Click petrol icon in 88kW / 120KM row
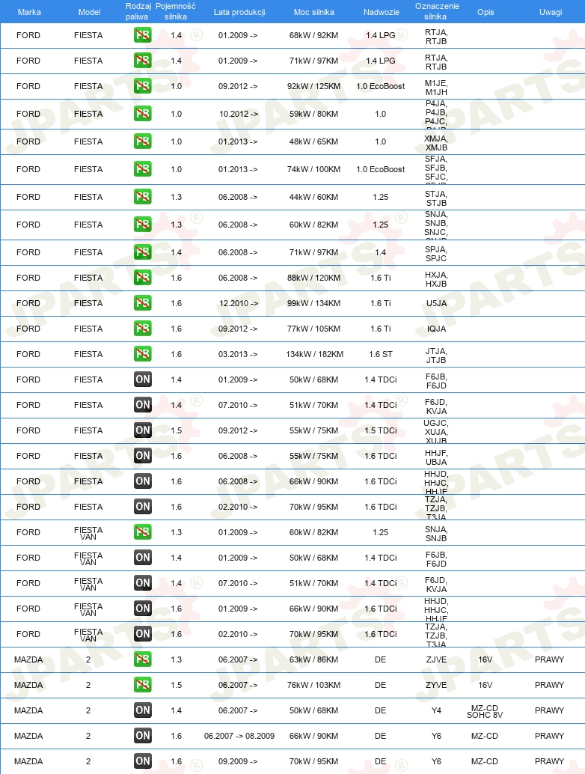The height and width of the screenshot is (774, 585). pos(143,278)
